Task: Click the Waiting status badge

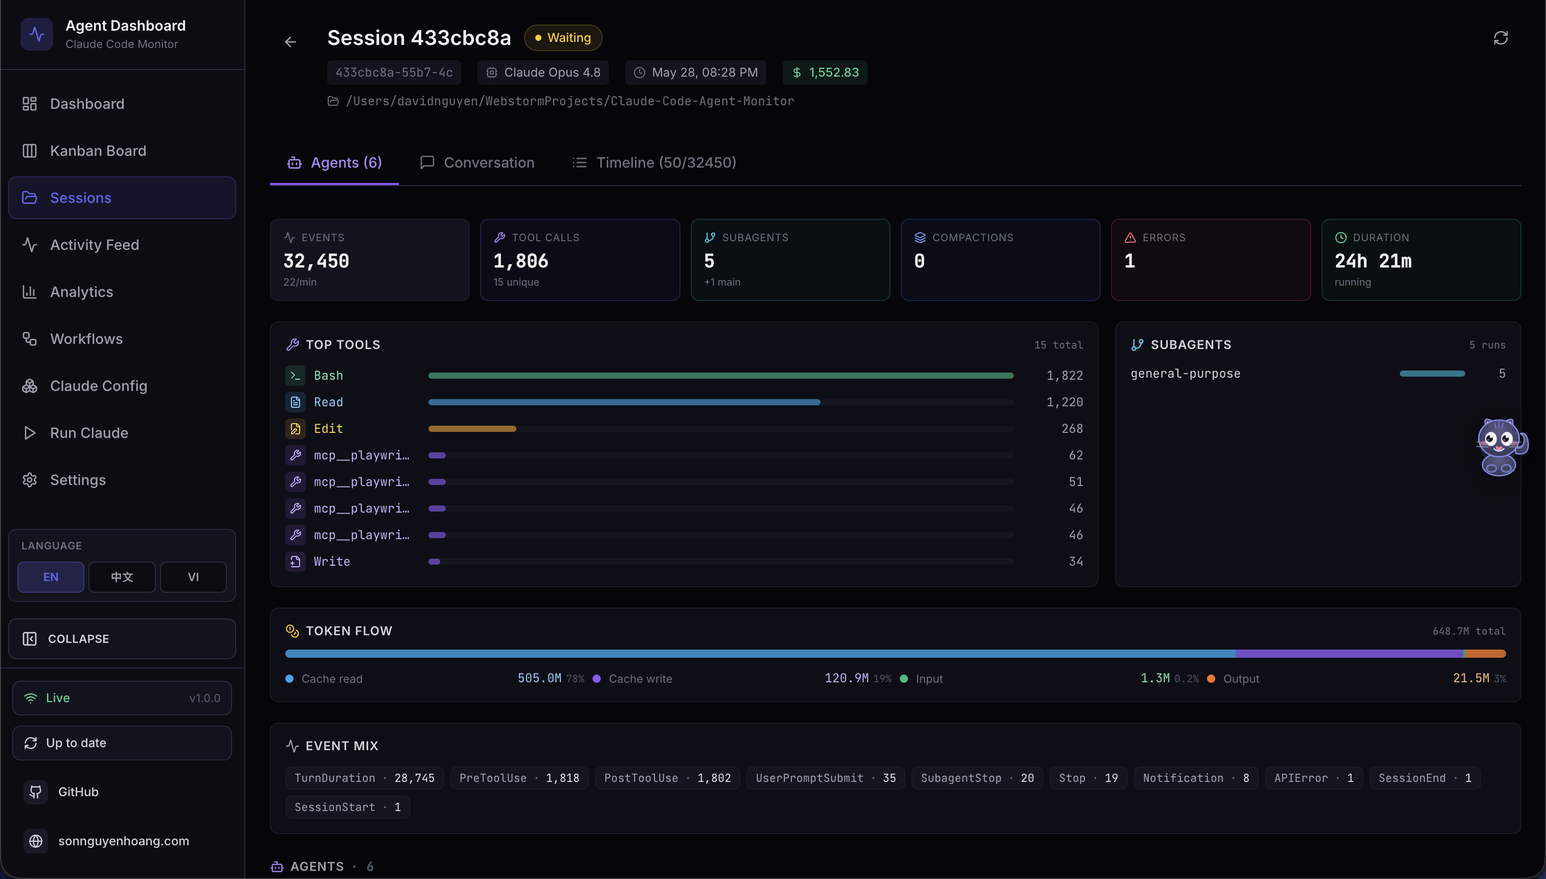Action: (x=563, y=38)
